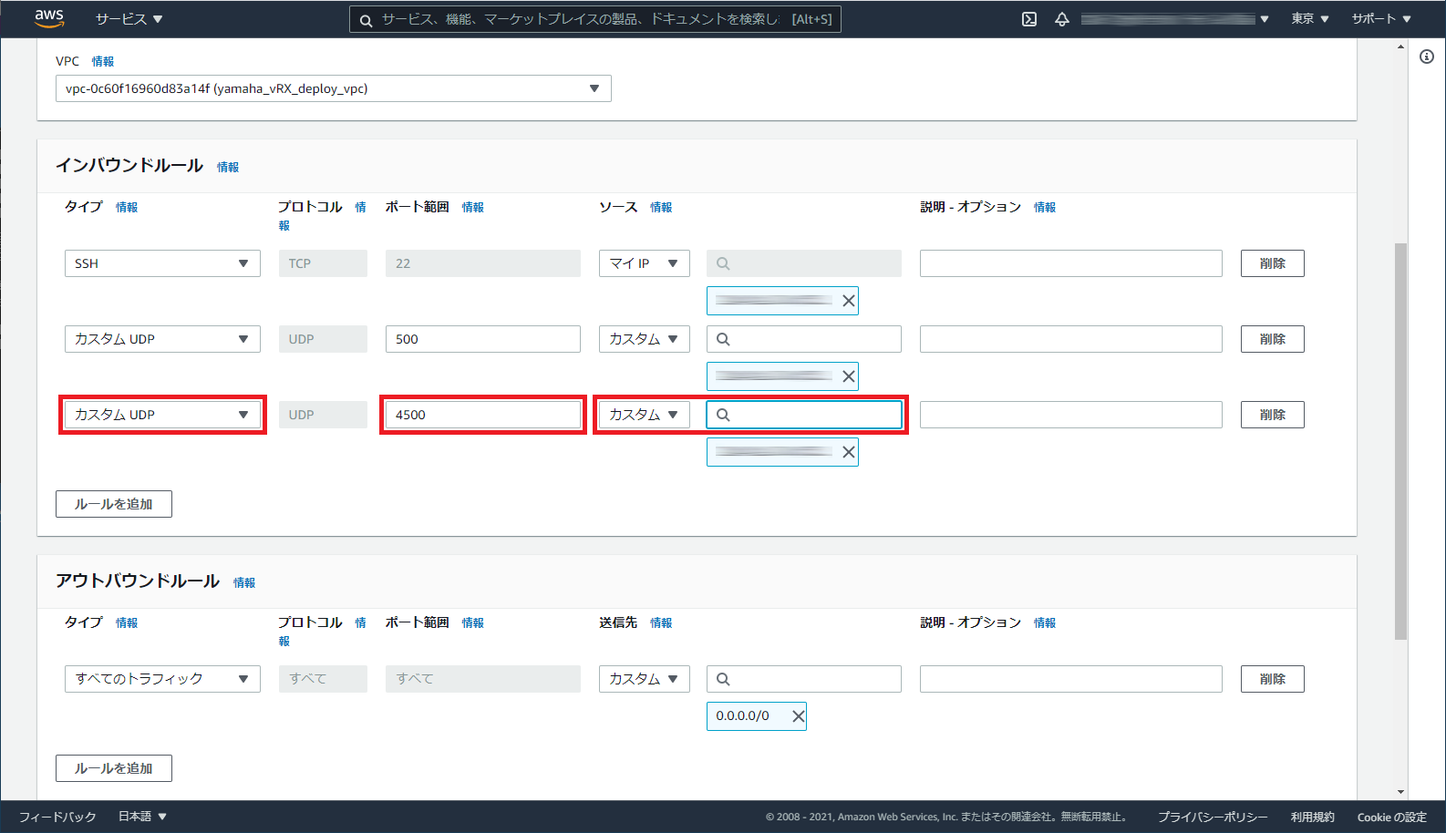This screenshot has height=833, width=1446.
Task: Open the CloudShell terminal icon
Action: pos(1029,19)
